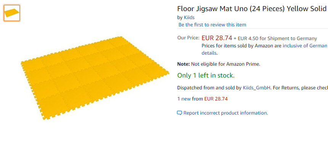Select the yellow mat thumbnail image
328x152 pixels.
coord(12,13)
